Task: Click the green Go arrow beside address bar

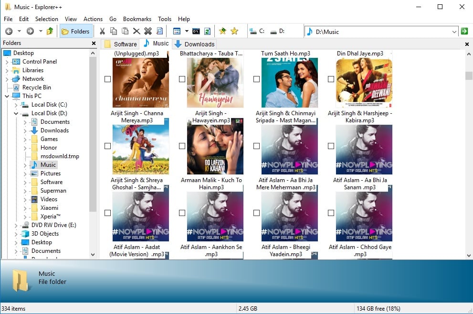Action: click(x=464, y=31)
